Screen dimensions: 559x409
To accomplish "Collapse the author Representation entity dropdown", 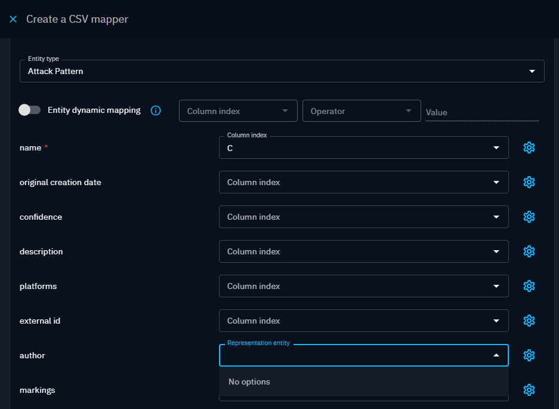I will click(496, 355).
